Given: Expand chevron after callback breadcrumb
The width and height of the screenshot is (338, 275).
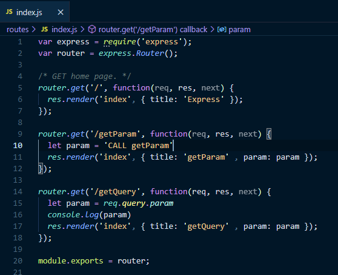Looking at the screenshot, I should click(213, 29).
